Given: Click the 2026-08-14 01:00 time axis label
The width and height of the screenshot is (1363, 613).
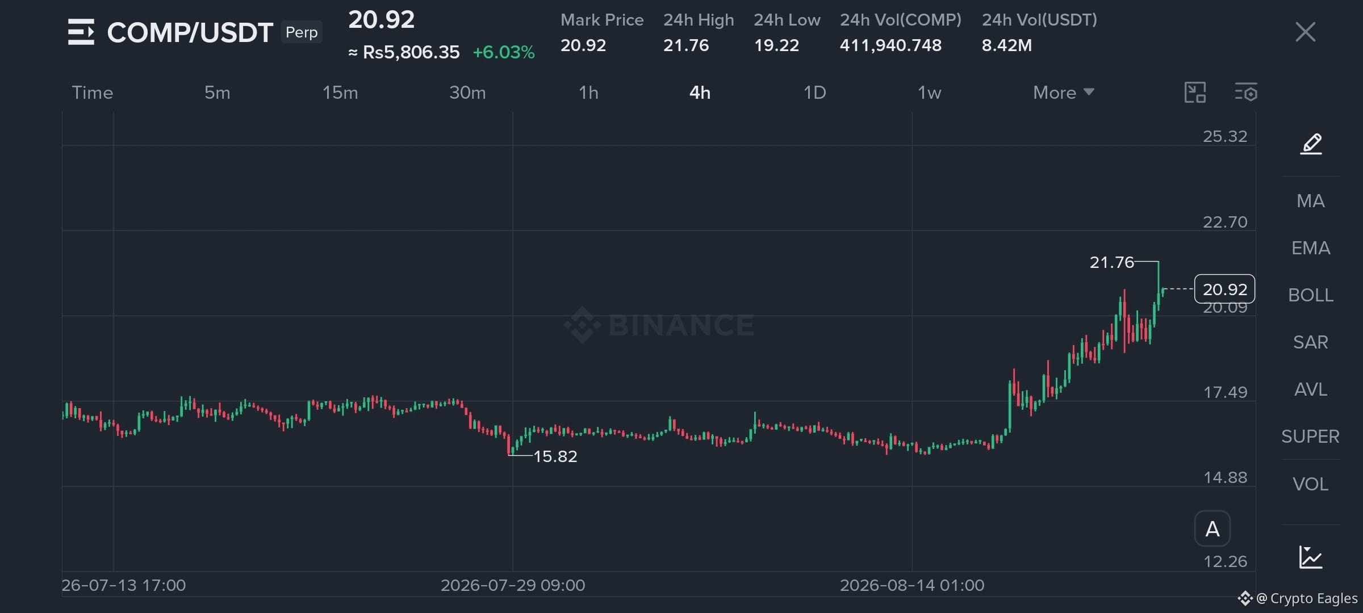Looking at the screenshot, I should (x=912, y=585).
